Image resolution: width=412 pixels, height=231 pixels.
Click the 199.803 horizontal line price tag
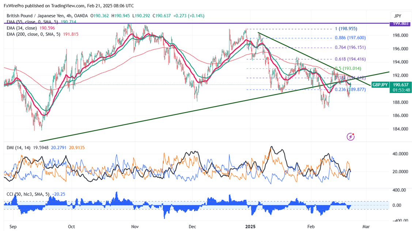click(401, 23)
